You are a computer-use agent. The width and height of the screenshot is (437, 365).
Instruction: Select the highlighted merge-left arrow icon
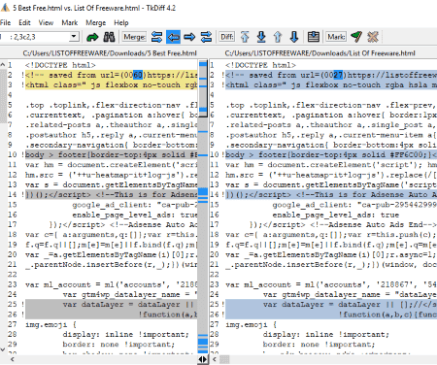tap(173, 37)
